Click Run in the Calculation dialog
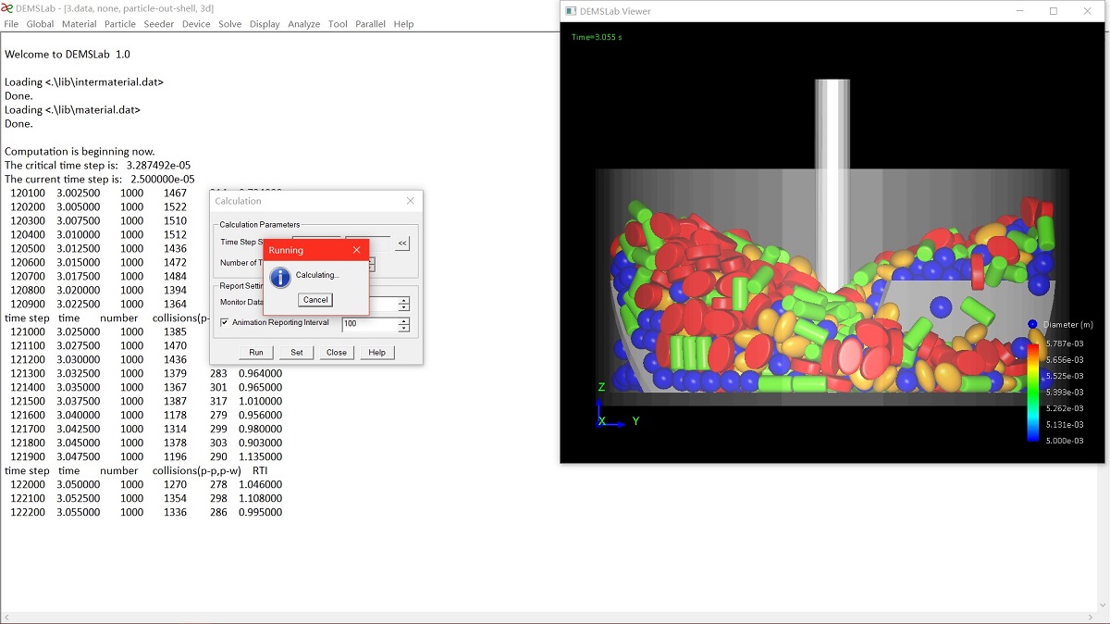This screenshot has height=624, width=1110. click(256, 352)
